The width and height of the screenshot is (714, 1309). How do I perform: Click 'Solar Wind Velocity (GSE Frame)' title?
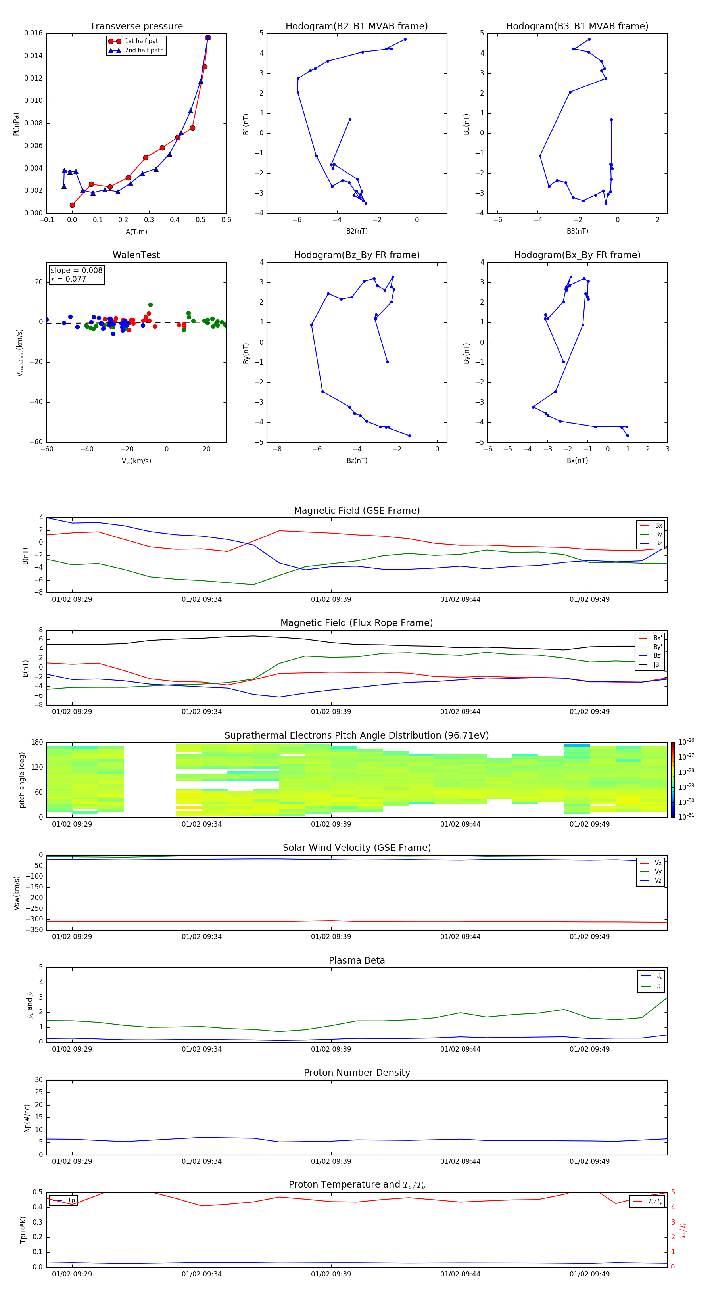pos(357,848)
